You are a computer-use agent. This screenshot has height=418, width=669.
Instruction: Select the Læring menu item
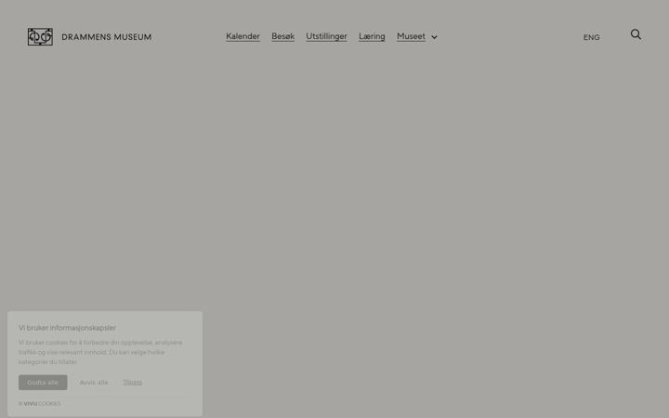click(x=372, y=36)
